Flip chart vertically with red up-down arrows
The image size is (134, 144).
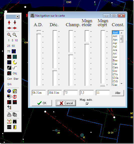click(9, 102)
